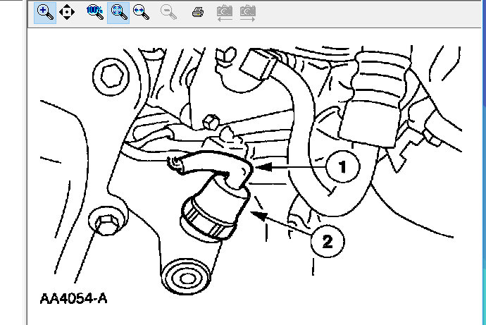Click callout number 2 in diagram
Screen dimensions: 486x325
pos(328,241)
